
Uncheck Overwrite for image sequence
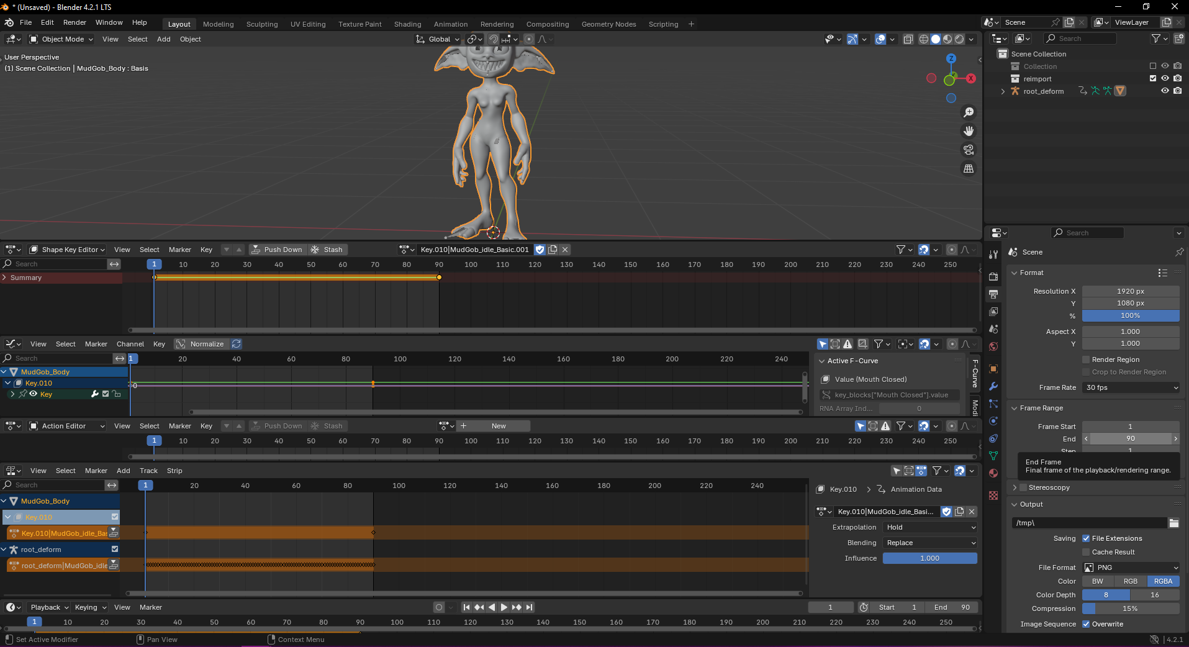(x=1086, y=624)
